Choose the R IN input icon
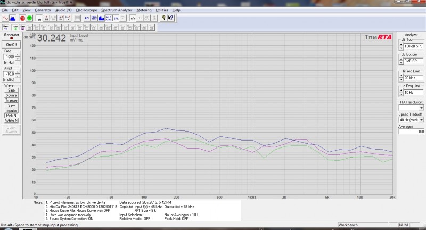The height and width of the screenshot is (230, 426). [x=46, y=18]
